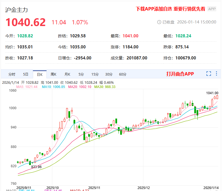Viewport: 222px width, 191px height.
Task: Click the MA10: 1006.85 legend label
Action: (x=53, y=87)
